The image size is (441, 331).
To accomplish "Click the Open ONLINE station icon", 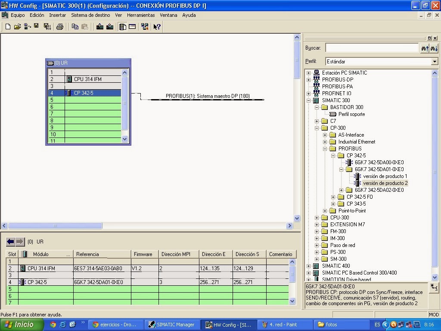I will 27,27.
